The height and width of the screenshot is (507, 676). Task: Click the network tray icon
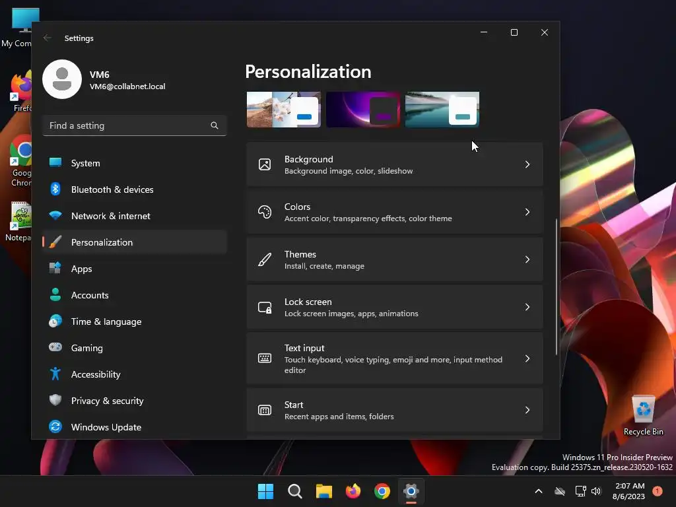coord(581,491)
